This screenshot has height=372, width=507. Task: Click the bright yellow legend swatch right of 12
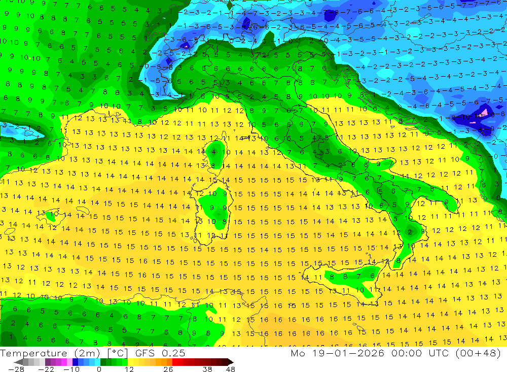point(131,362)
